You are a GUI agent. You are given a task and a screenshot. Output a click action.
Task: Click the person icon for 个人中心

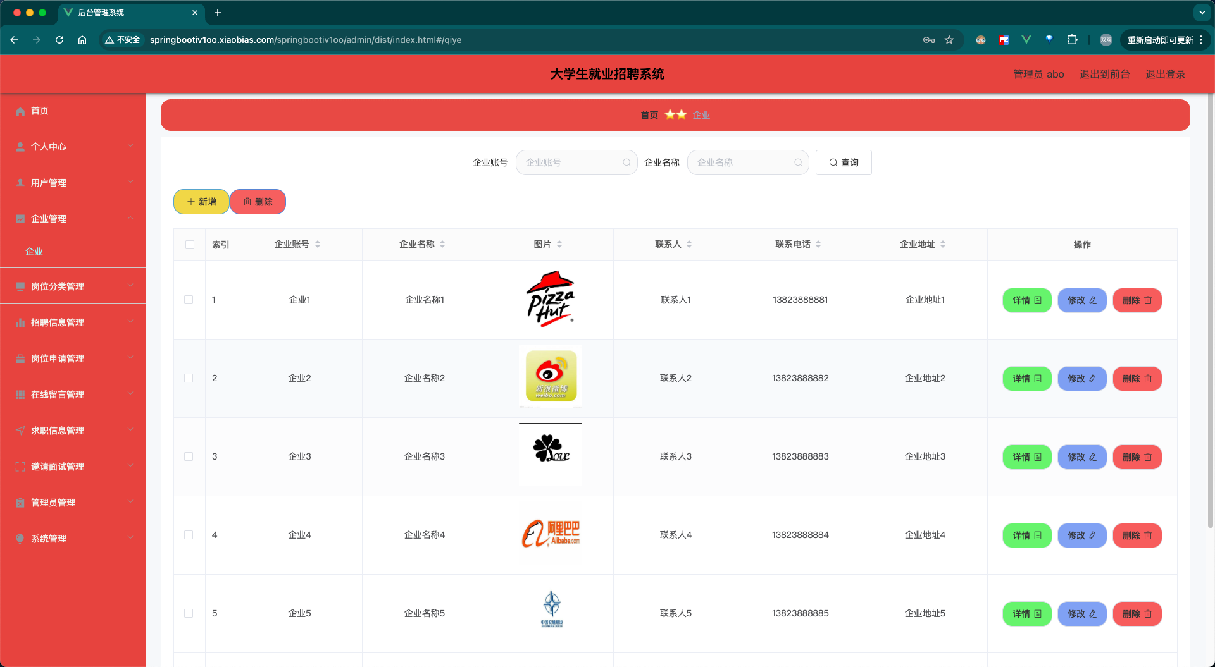(20, 147)
